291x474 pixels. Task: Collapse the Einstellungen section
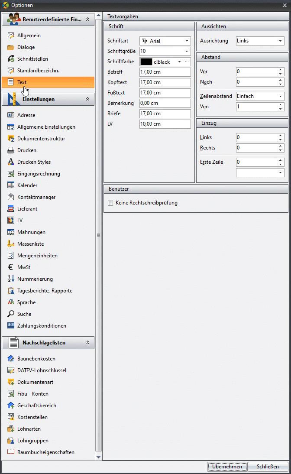(x=87, y=99)
